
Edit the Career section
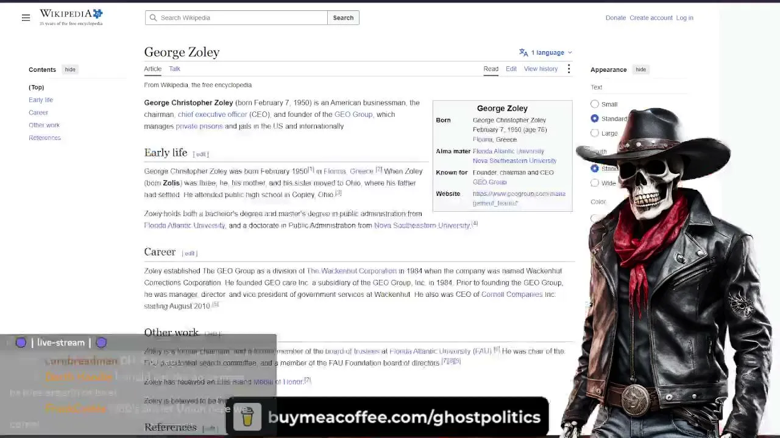190,253
